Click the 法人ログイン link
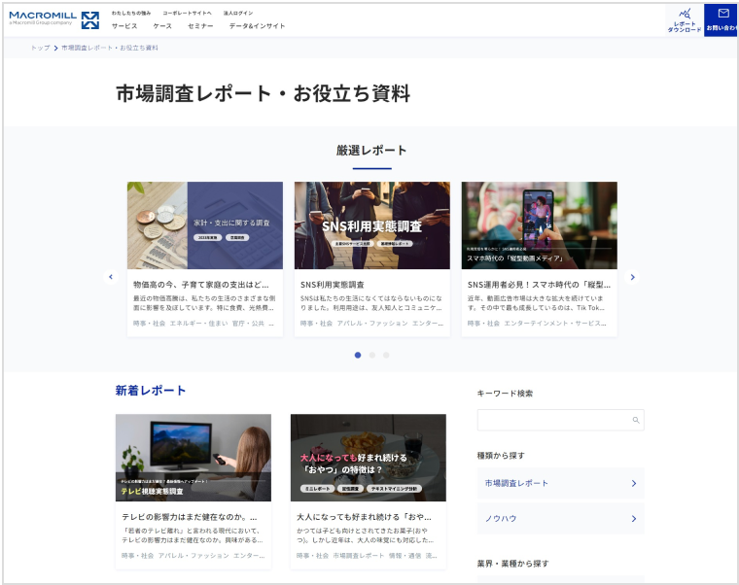Image resolution: width=739 pixels, height=585 pixels. click(237, 14)
